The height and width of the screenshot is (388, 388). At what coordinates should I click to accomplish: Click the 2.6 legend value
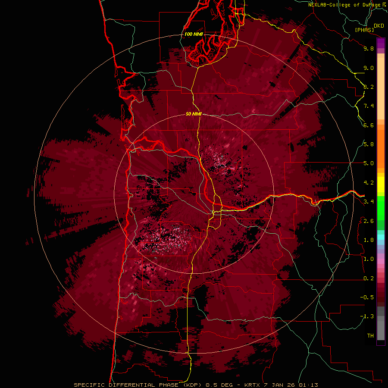click(x=369, y=221)
